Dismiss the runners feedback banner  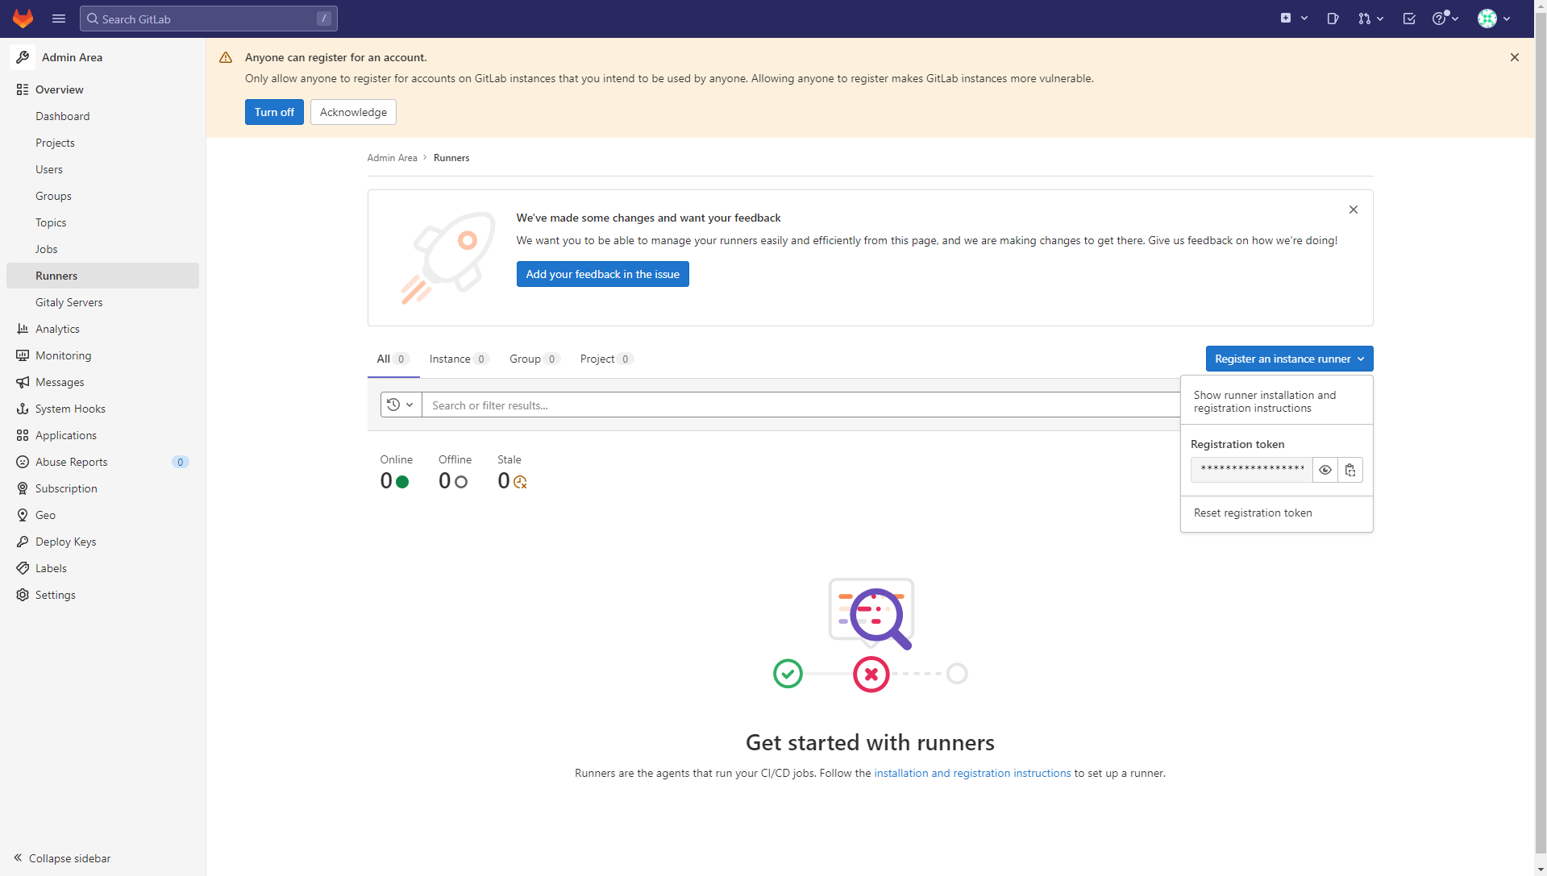1353,210
